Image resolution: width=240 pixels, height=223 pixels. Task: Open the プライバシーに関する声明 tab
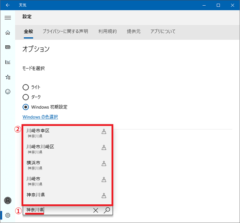65,31
